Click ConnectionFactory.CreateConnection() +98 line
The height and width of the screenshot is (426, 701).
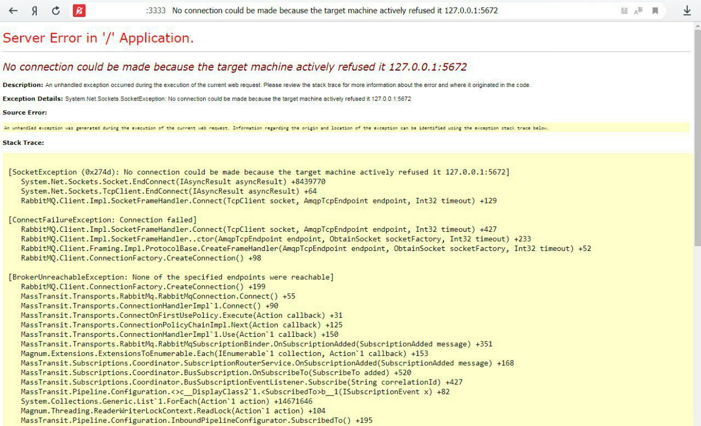coord(141,258)
